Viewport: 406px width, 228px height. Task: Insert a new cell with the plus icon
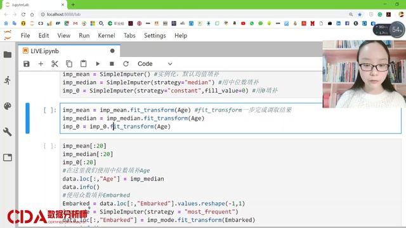pyautogui.click(x=41, y=64)
